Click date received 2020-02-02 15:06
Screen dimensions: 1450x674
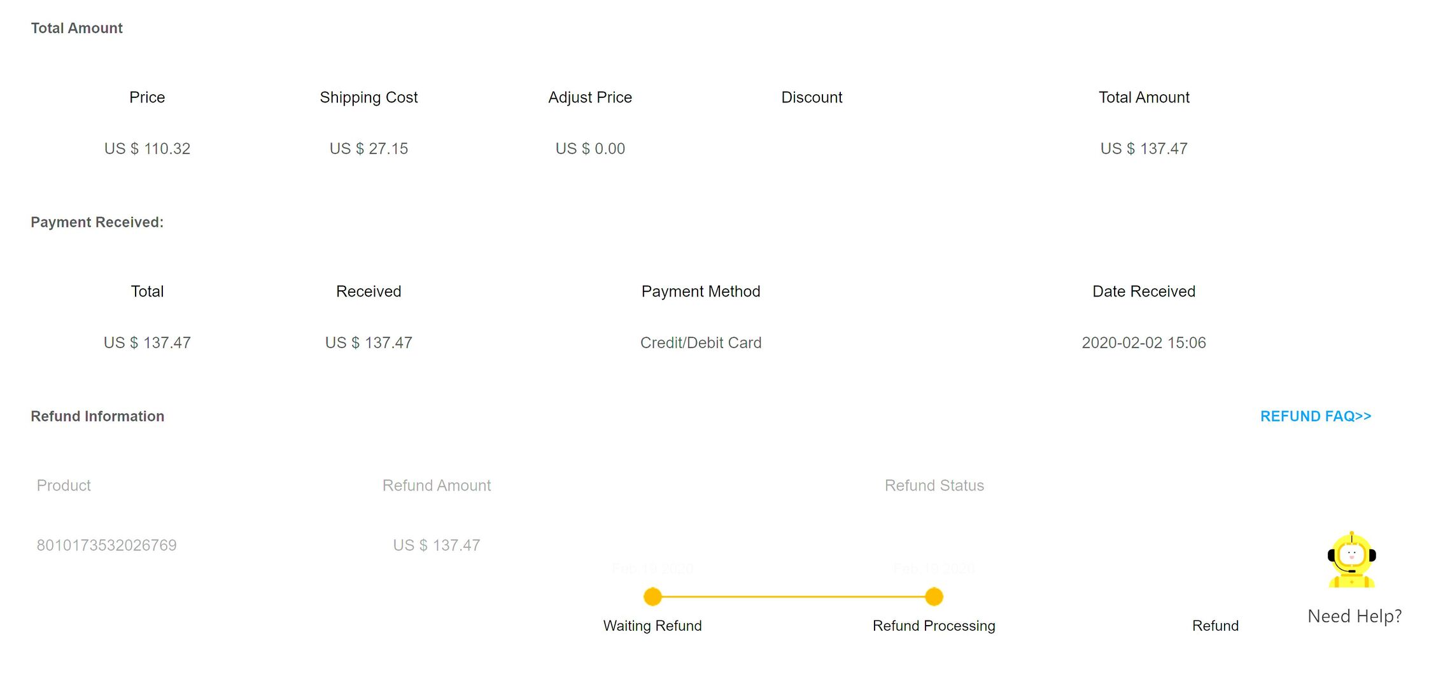[x=1144, y=342]
